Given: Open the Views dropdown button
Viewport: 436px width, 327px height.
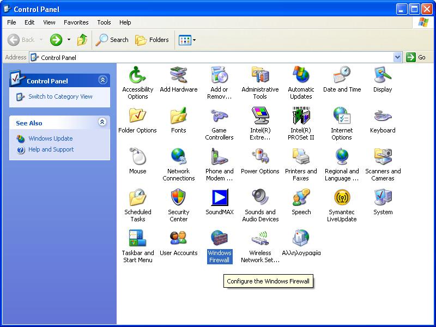Looking at the screenshot, I should (187, 40).
